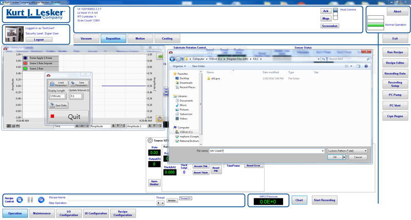The height and width of the screenshot is (220, 411).
Task: Click the Abort button
Action: pos(397,11)
